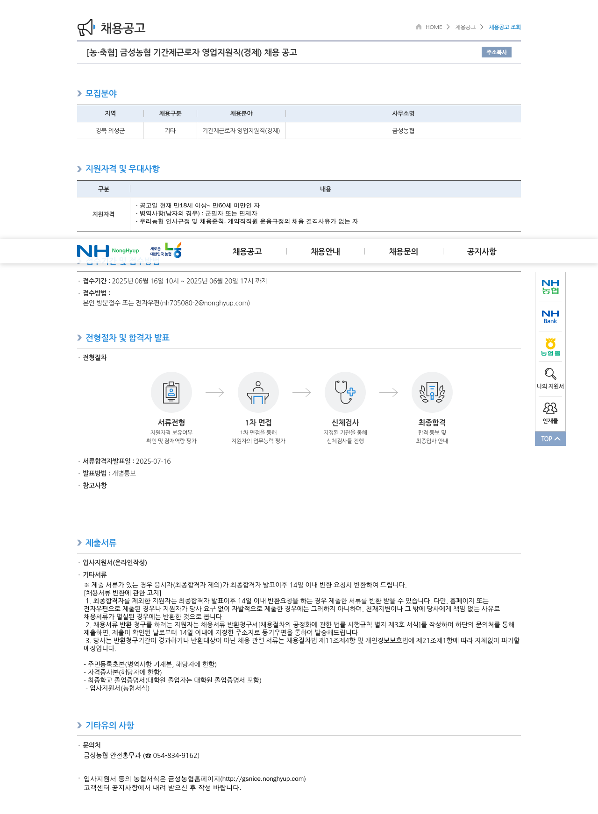The image size is (598, 814).
Task: Click the 서류전형 clipboard icon
Action: [x=171, y=392]
